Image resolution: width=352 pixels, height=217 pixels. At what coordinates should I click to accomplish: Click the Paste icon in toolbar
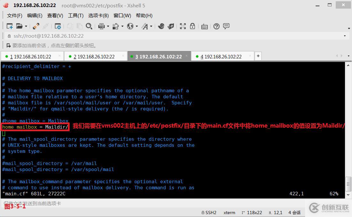pyautogui.click(x=79, y=26)
